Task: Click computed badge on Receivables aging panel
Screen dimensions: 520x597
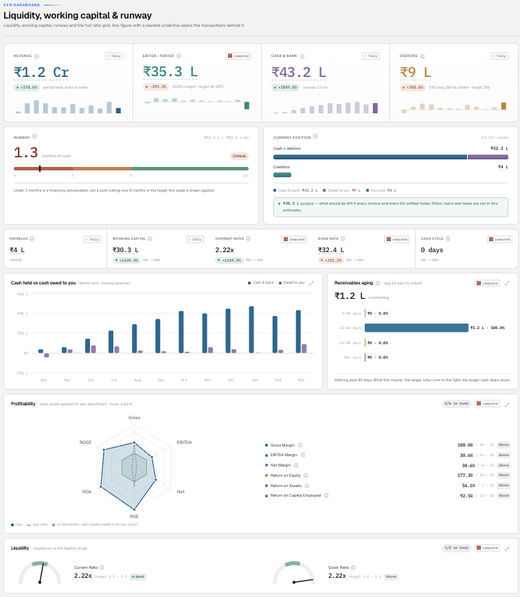Action: [x=487, y=283]
